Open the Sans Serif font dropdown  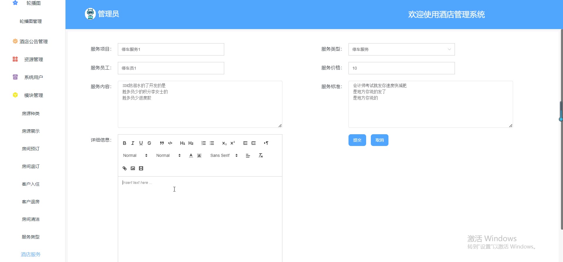tap(224, 155)
